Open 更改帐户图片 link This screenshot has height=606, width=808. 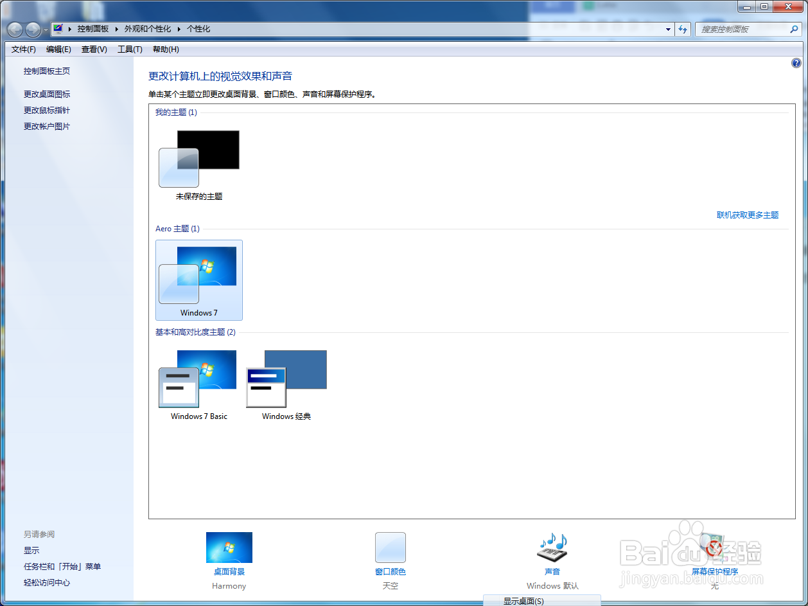click(x=47, y=127)
